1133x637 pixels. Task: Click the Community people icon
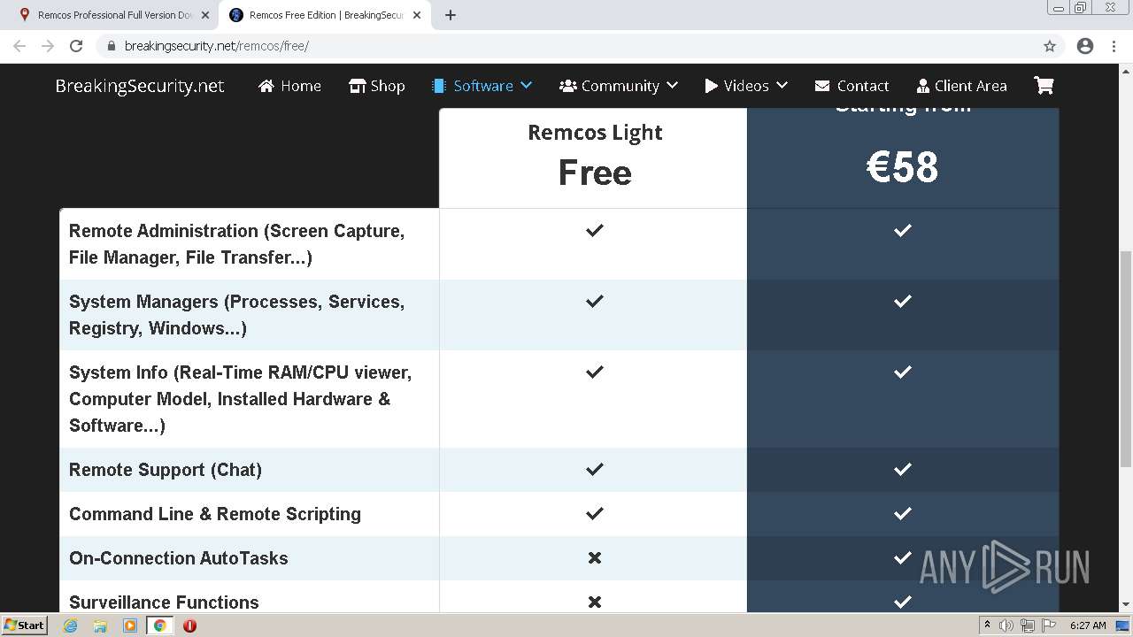click(x=567, y=86)
